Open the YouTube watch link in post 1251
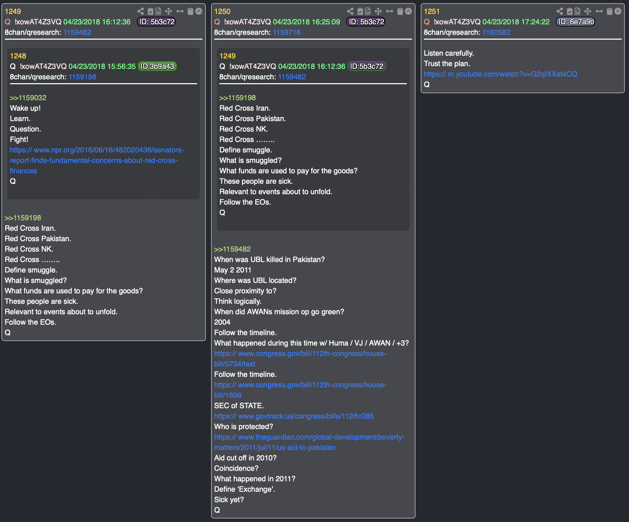 click(x=500, y=74)
